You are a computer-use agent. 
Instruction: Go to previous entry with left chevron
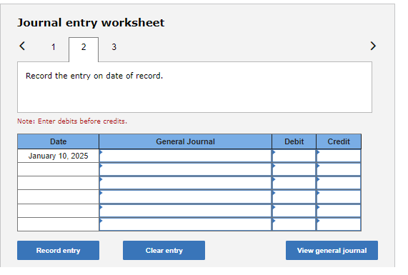point(22,46)
